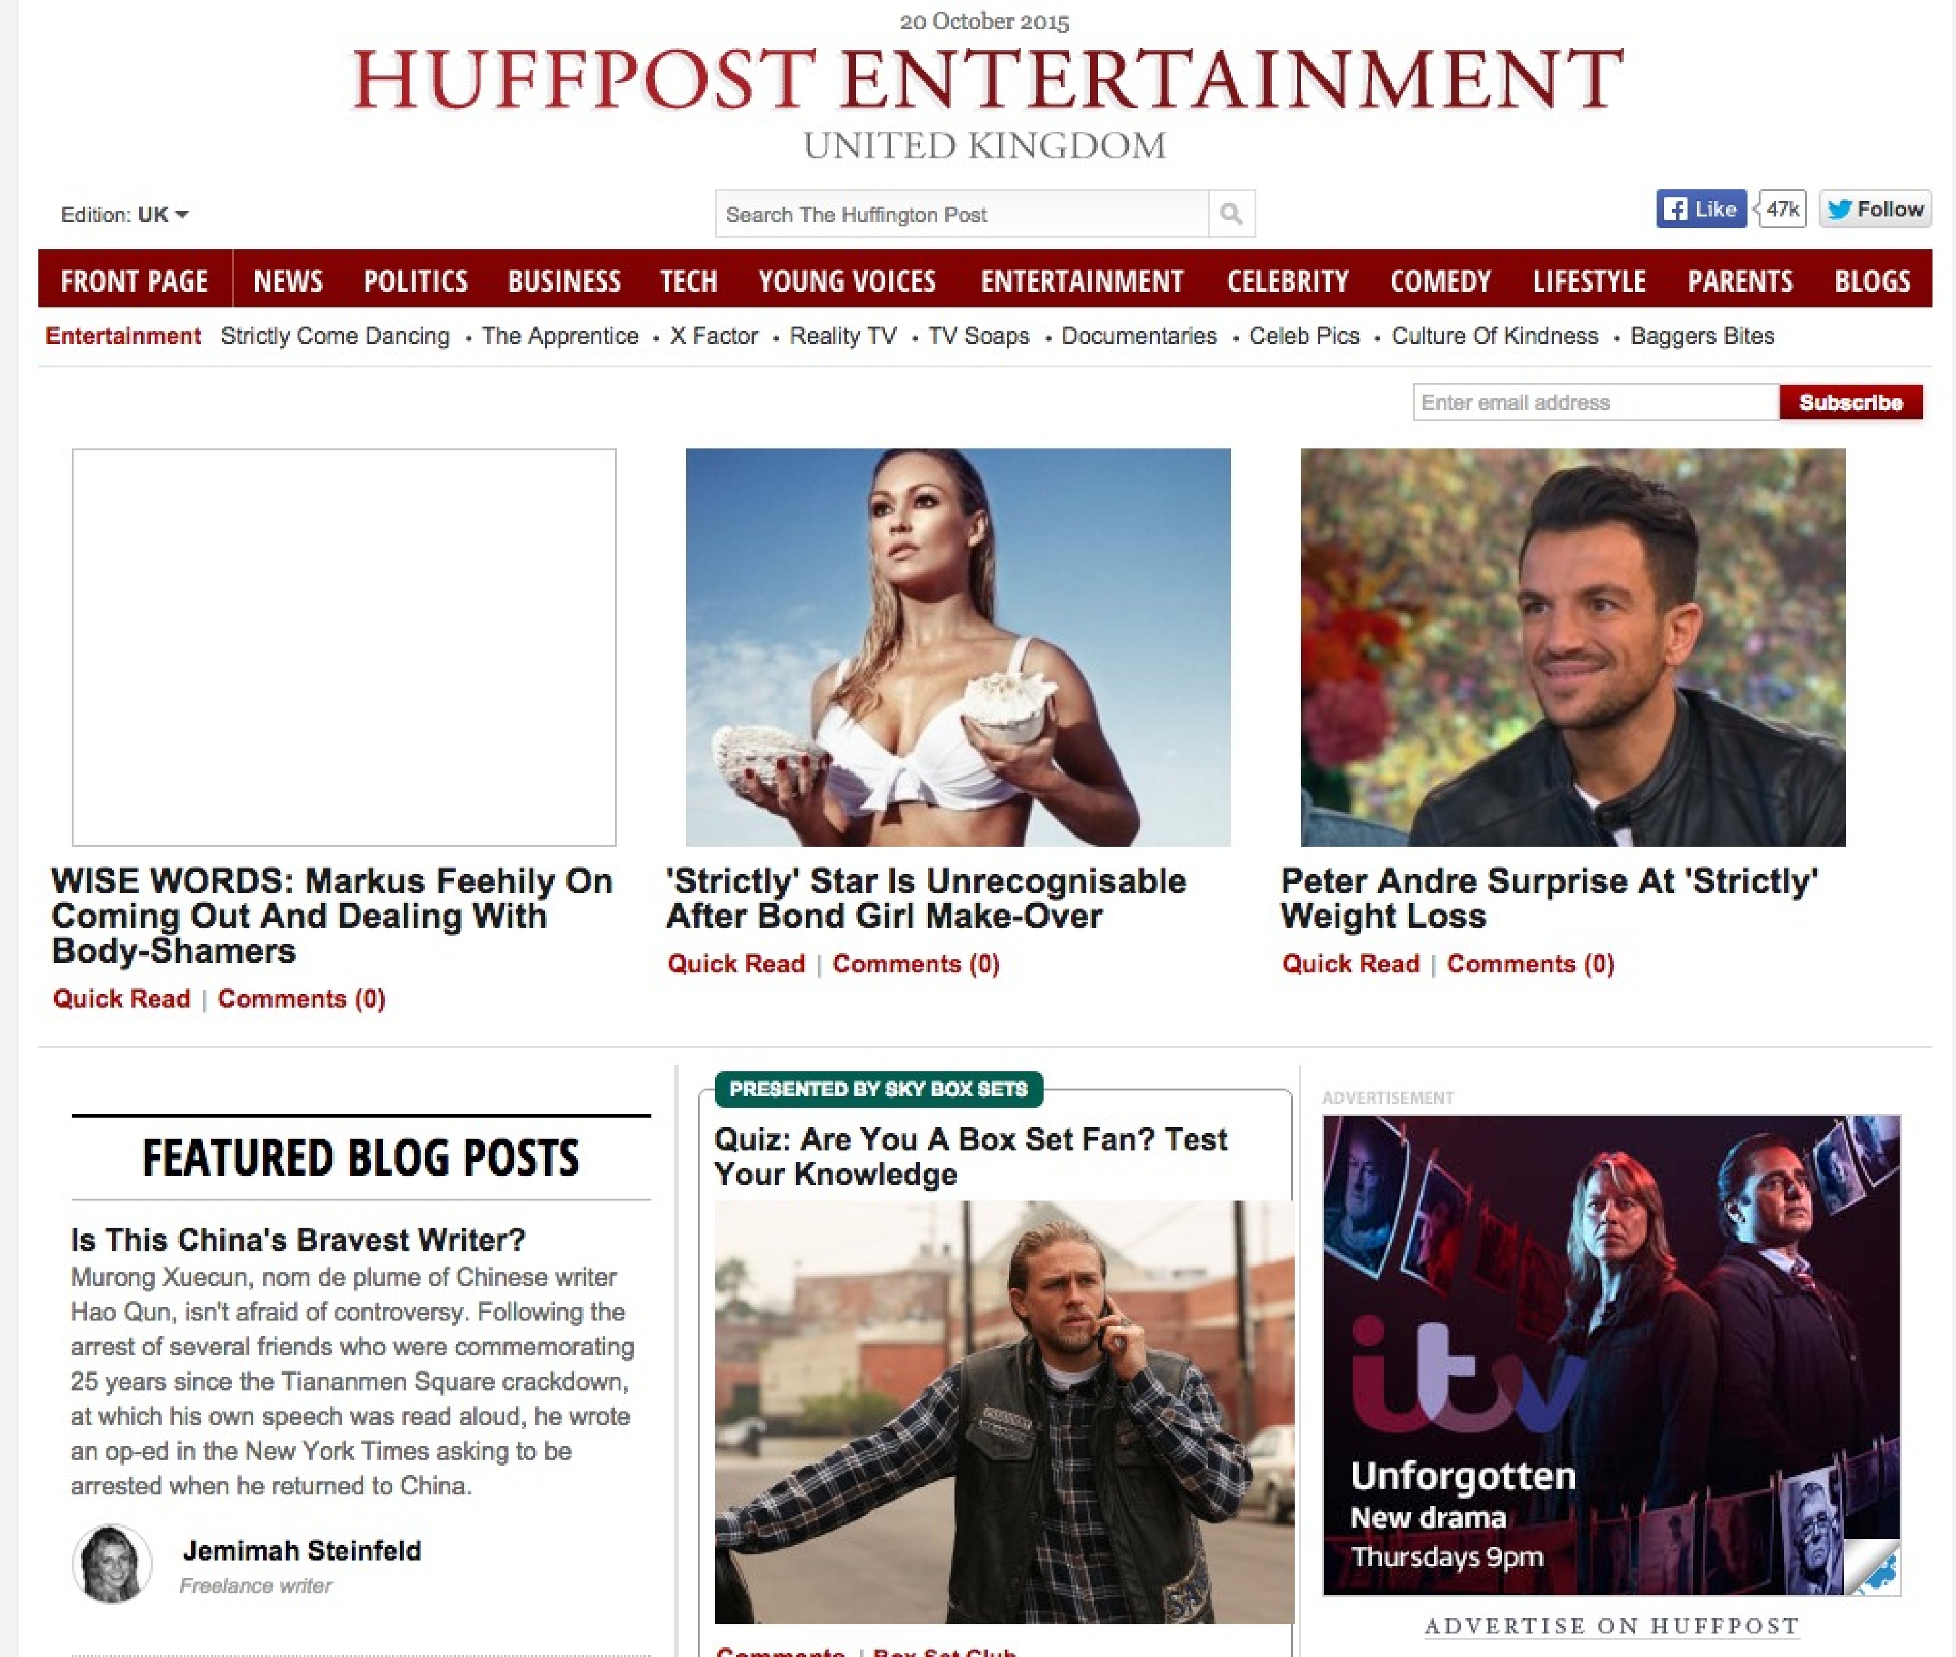Screen dimensions: 1956x1657
Task: Open Is This China's Bravest Writer? post
Action: click(298, 1240)
